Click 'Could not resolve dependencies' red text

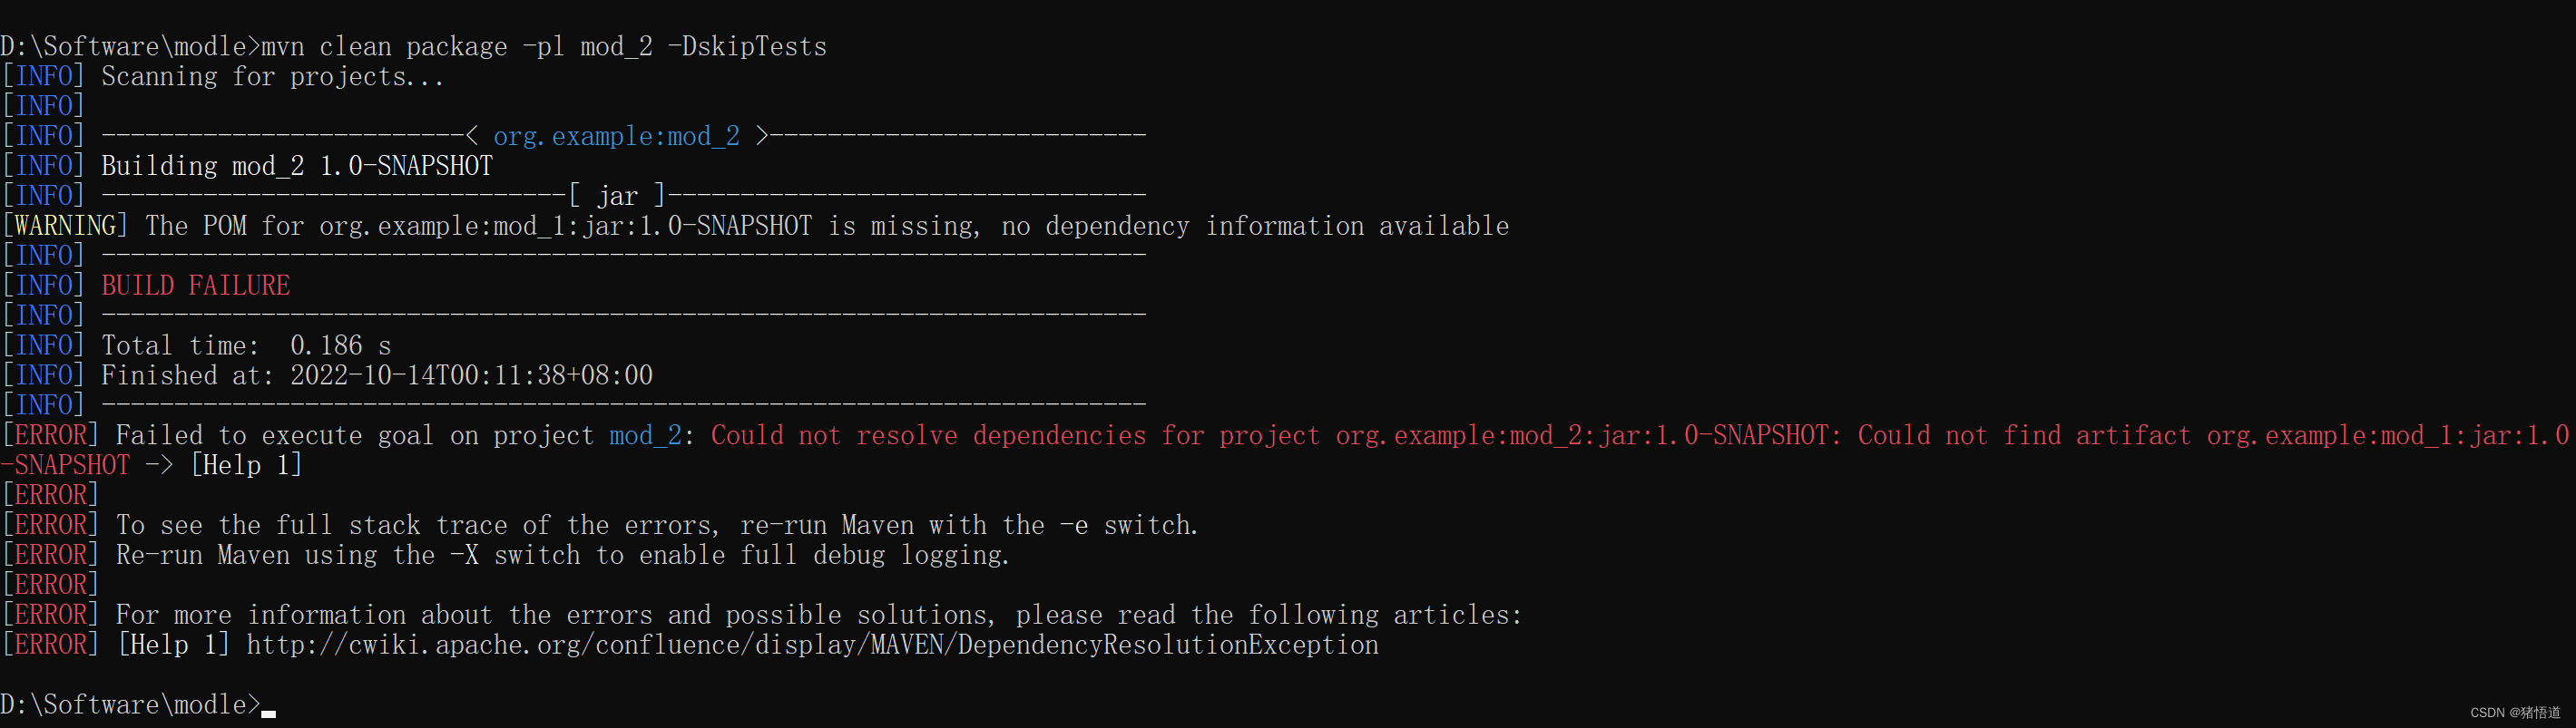coord(929,436)
